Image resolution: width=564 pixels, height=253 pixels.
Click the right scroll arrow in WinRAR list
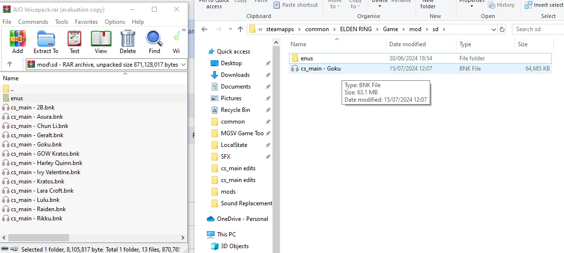click(183, 237)
